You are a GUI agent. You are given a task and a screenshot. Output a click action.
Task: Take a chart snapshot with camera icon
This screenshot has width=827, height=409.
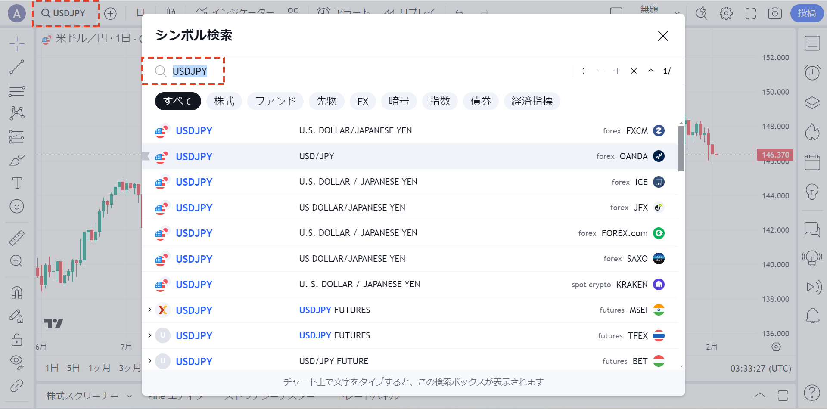pyautogui.click(x=775, y=13)
